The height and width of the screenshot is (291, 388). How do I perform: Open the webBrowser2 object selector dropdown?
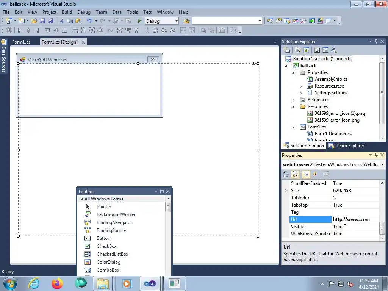(382, 164)
